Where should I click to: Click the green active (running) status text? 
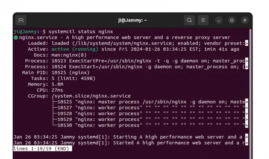click(x=75, y=49)
